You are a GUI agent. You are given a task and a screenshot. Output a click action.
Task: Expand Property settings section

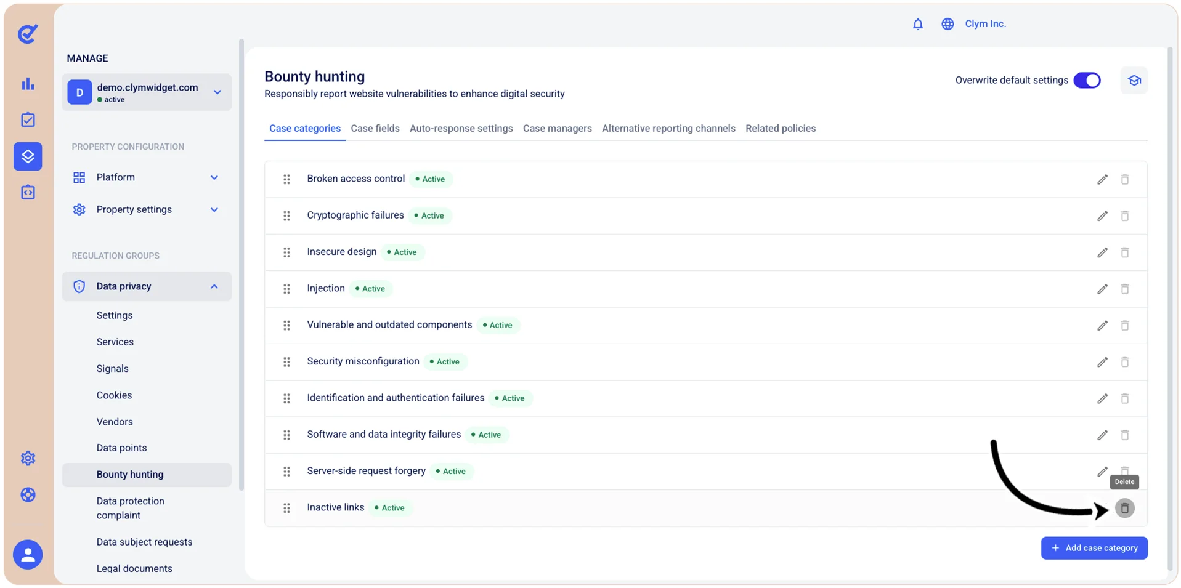pyautogui.click(x=147, y=209)
